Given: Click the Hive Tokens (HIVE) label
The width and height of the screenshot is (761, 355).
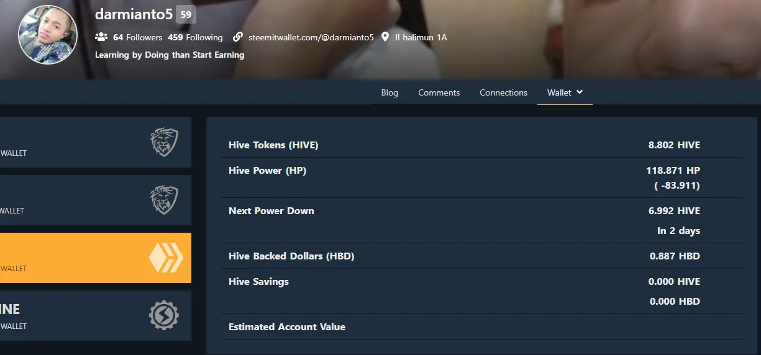Looking at the screenshot, I should pyautogui.click(x=273, y=145).
